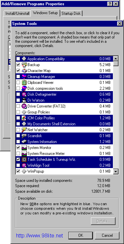Tick the Disk Defragmenter checkbox
Viewport: 124px width, 244px height.
click(x=18, y=94)
